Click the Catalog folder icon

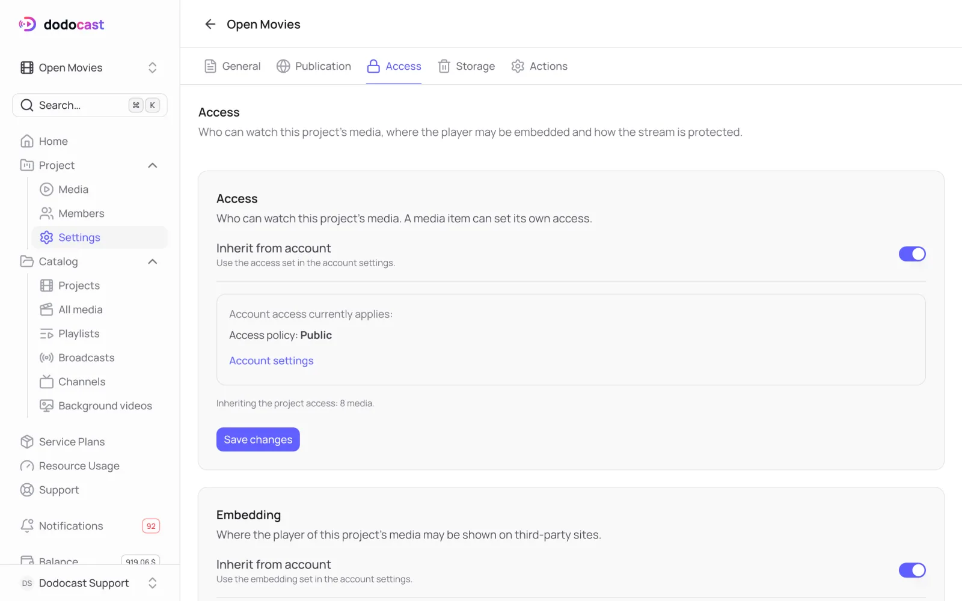pos(27,261)
